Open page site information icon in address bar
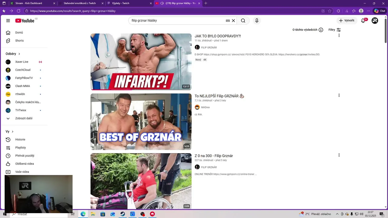The width and height of the screenshot is (388, 218). click(27, 11)
